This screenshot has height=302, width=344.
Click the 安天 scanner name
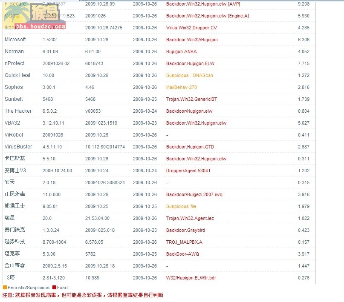pos(10,182)
